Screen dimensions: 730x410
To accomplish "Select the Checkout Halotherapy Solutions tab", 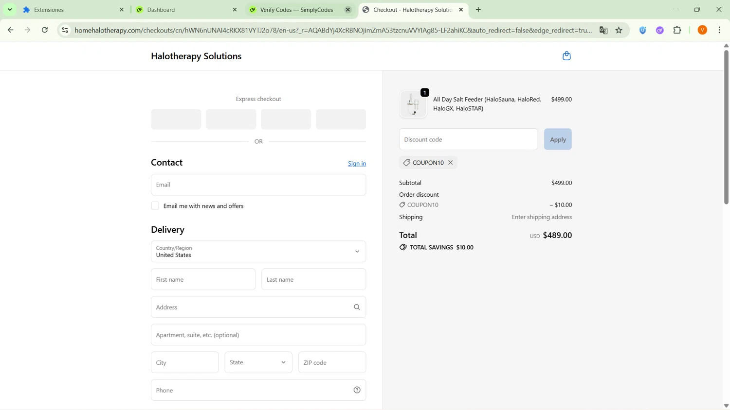I will 413,10.
